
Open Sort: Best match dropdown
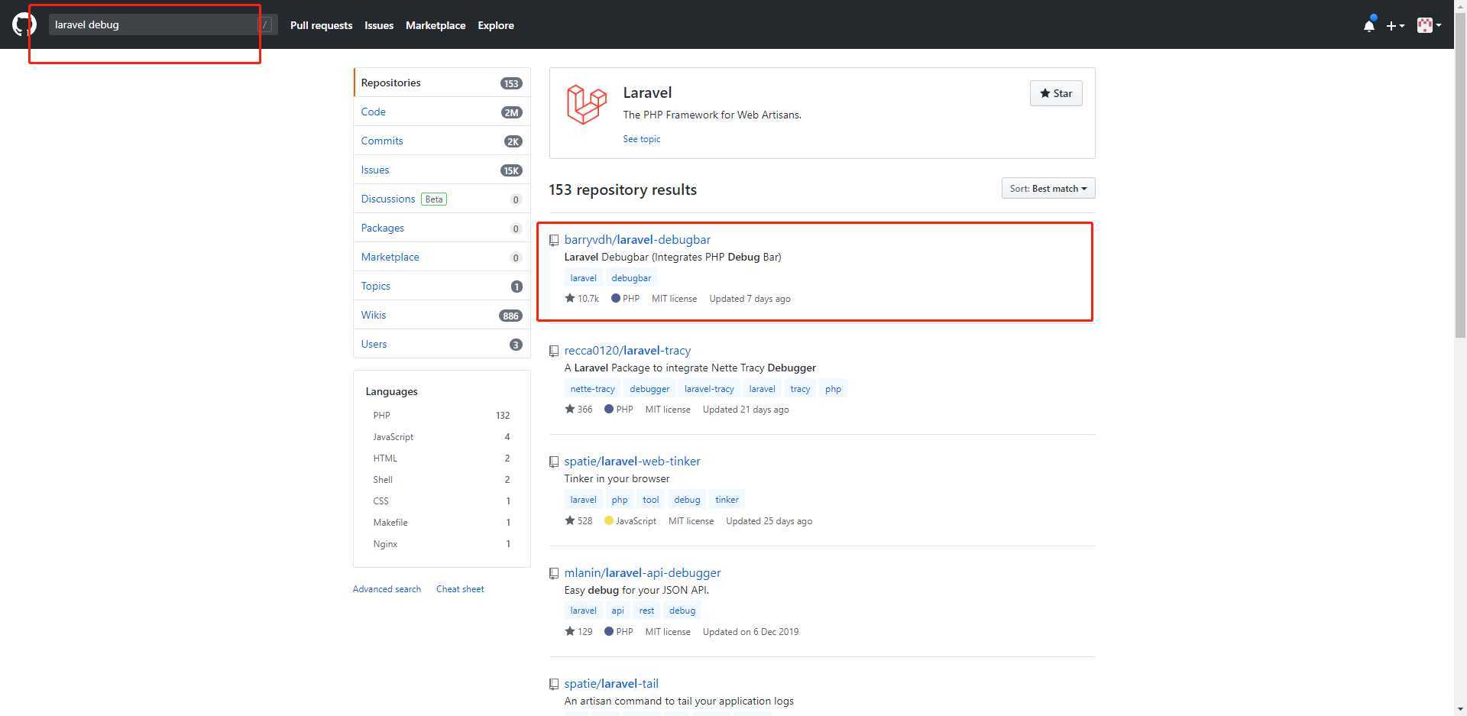point(1048,189)
